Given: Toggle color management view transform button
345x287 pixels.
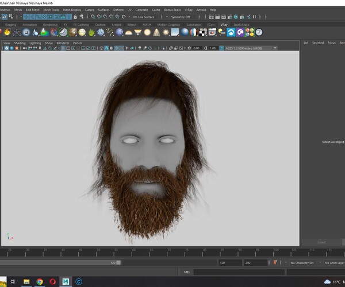Looking at the screenshot, I should [x=222, y=48].
